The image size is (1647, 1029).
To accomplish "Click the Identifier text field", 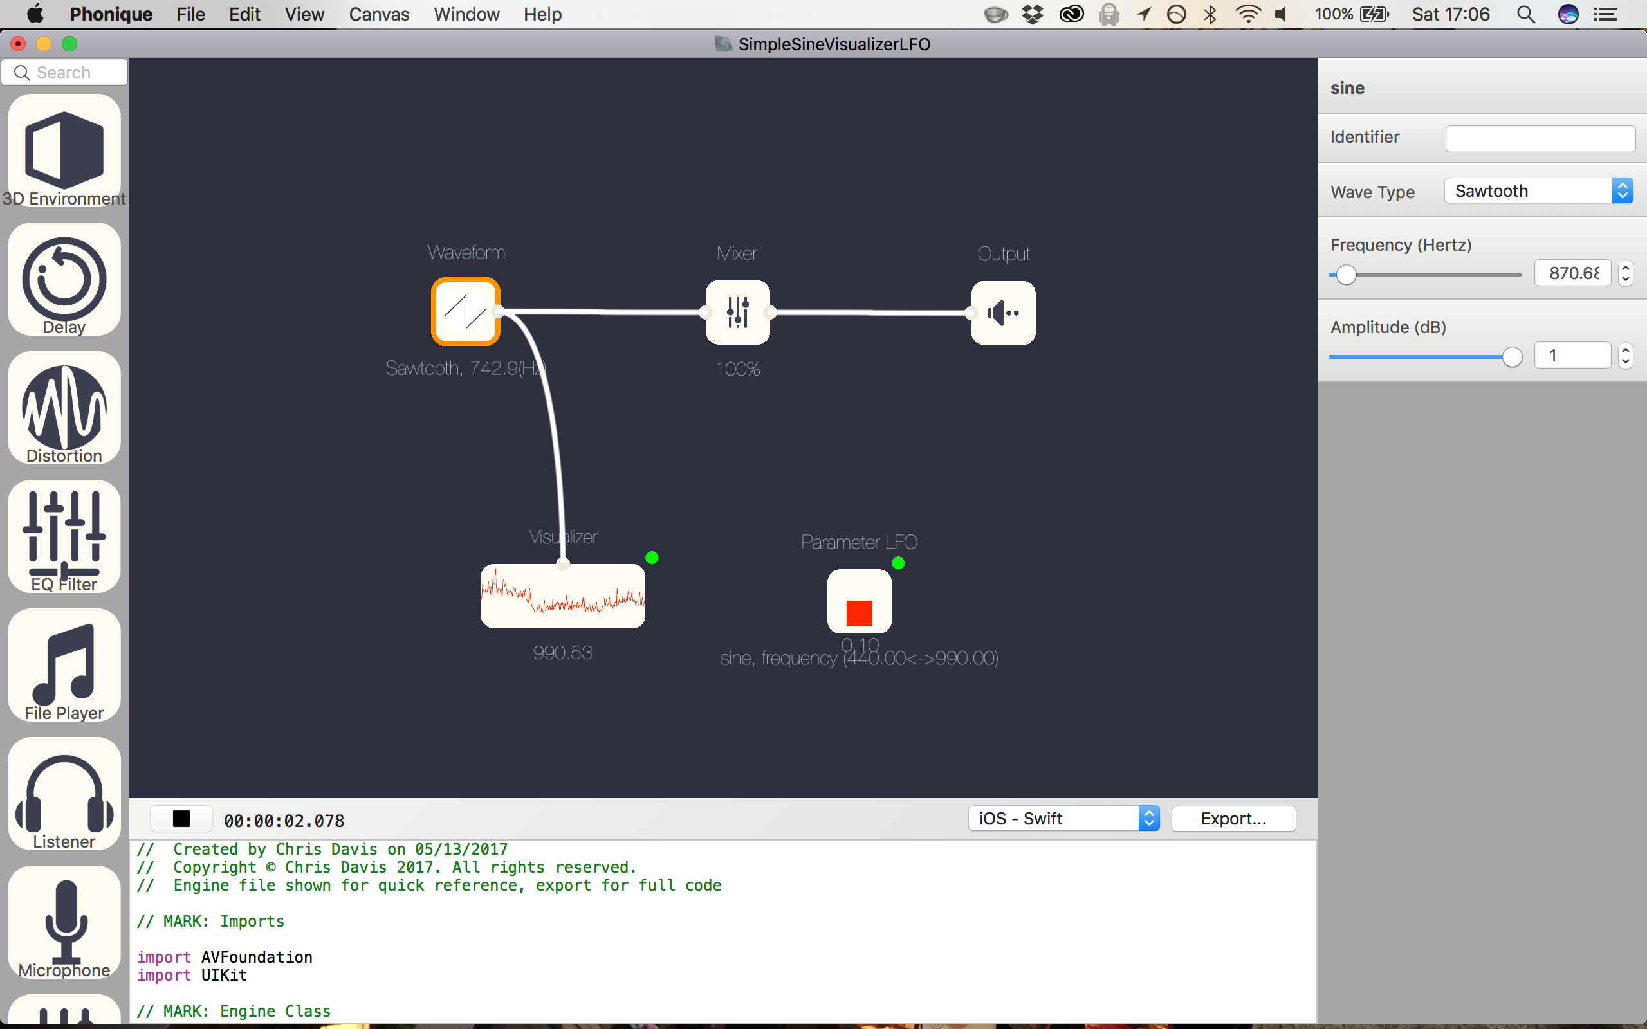I will (x=1540, y=138).
